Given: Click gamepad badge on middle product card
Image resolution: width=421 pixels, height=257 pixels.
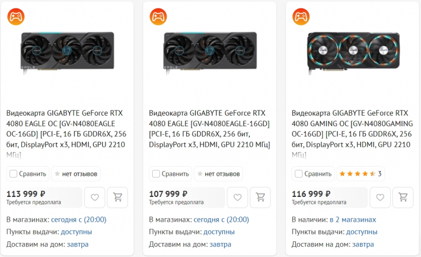Looking at the screenshot, I should (158, 16).
